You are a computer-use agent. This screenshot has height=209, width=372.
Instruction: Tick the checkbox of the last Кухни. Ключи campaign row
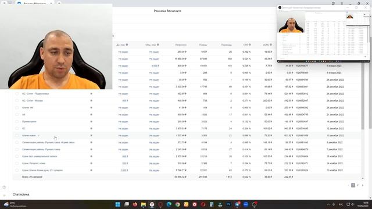click(x=17, y=170)
